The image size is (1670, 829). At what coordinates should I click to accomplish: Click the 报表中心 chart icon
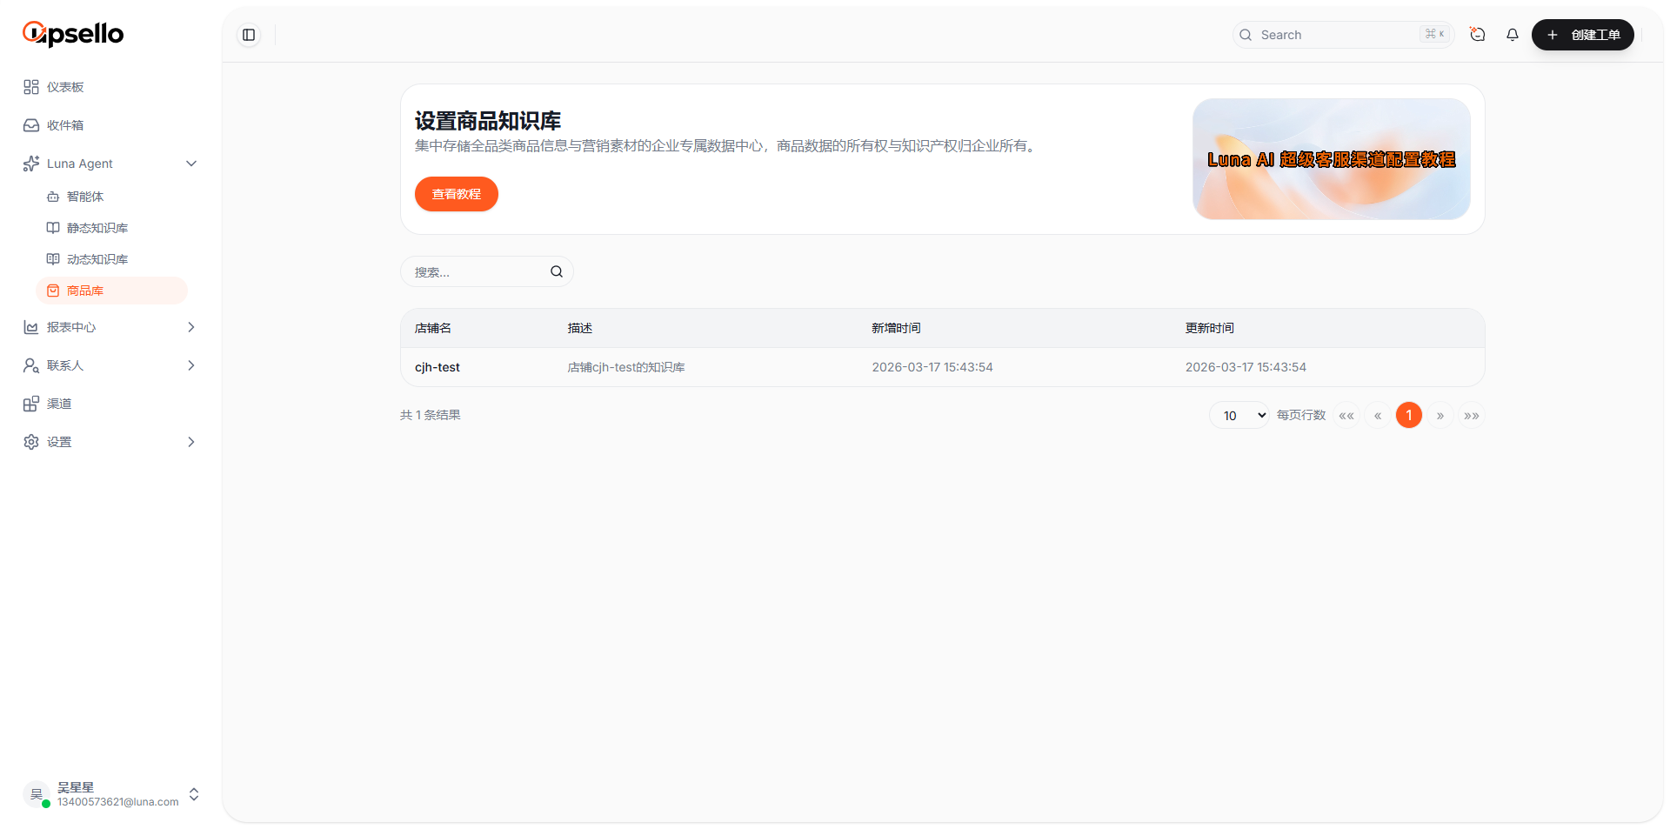pyautogui.click(x=31, y=327)
